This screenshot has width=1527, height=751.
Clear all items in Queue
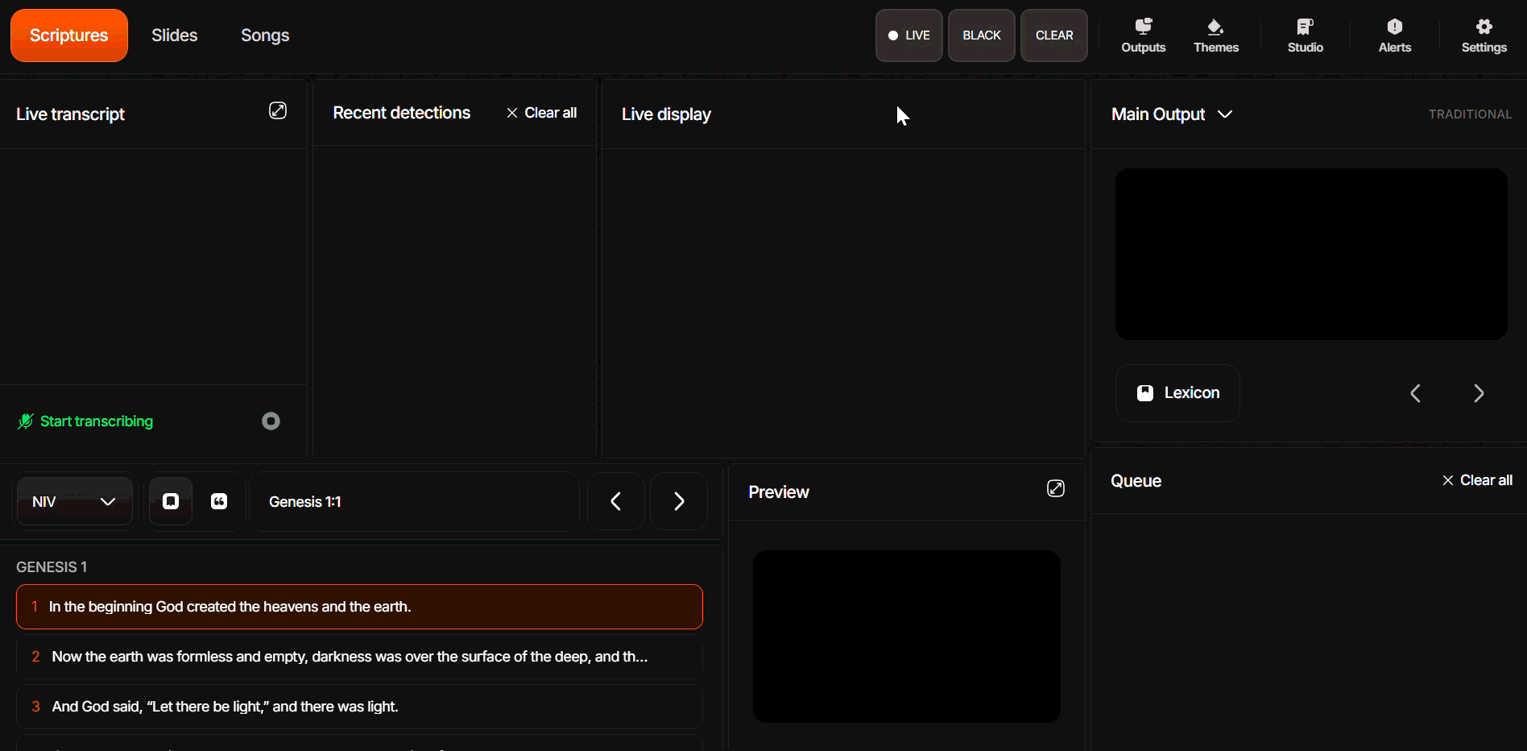[x=1477, y=480]
